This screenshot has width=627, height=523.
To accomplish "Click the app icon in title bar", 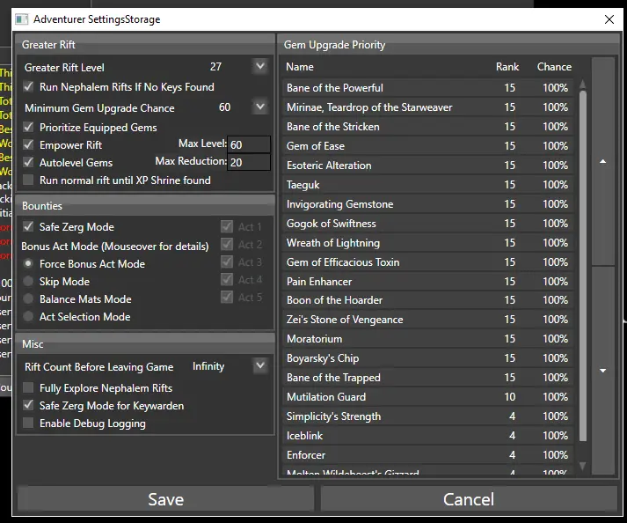I will click(23, 18).
